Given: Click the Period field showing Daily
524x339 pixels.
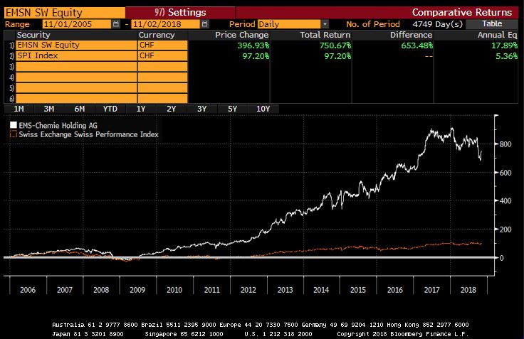Looking at the screenshot, I should click(x=289, y=24).
